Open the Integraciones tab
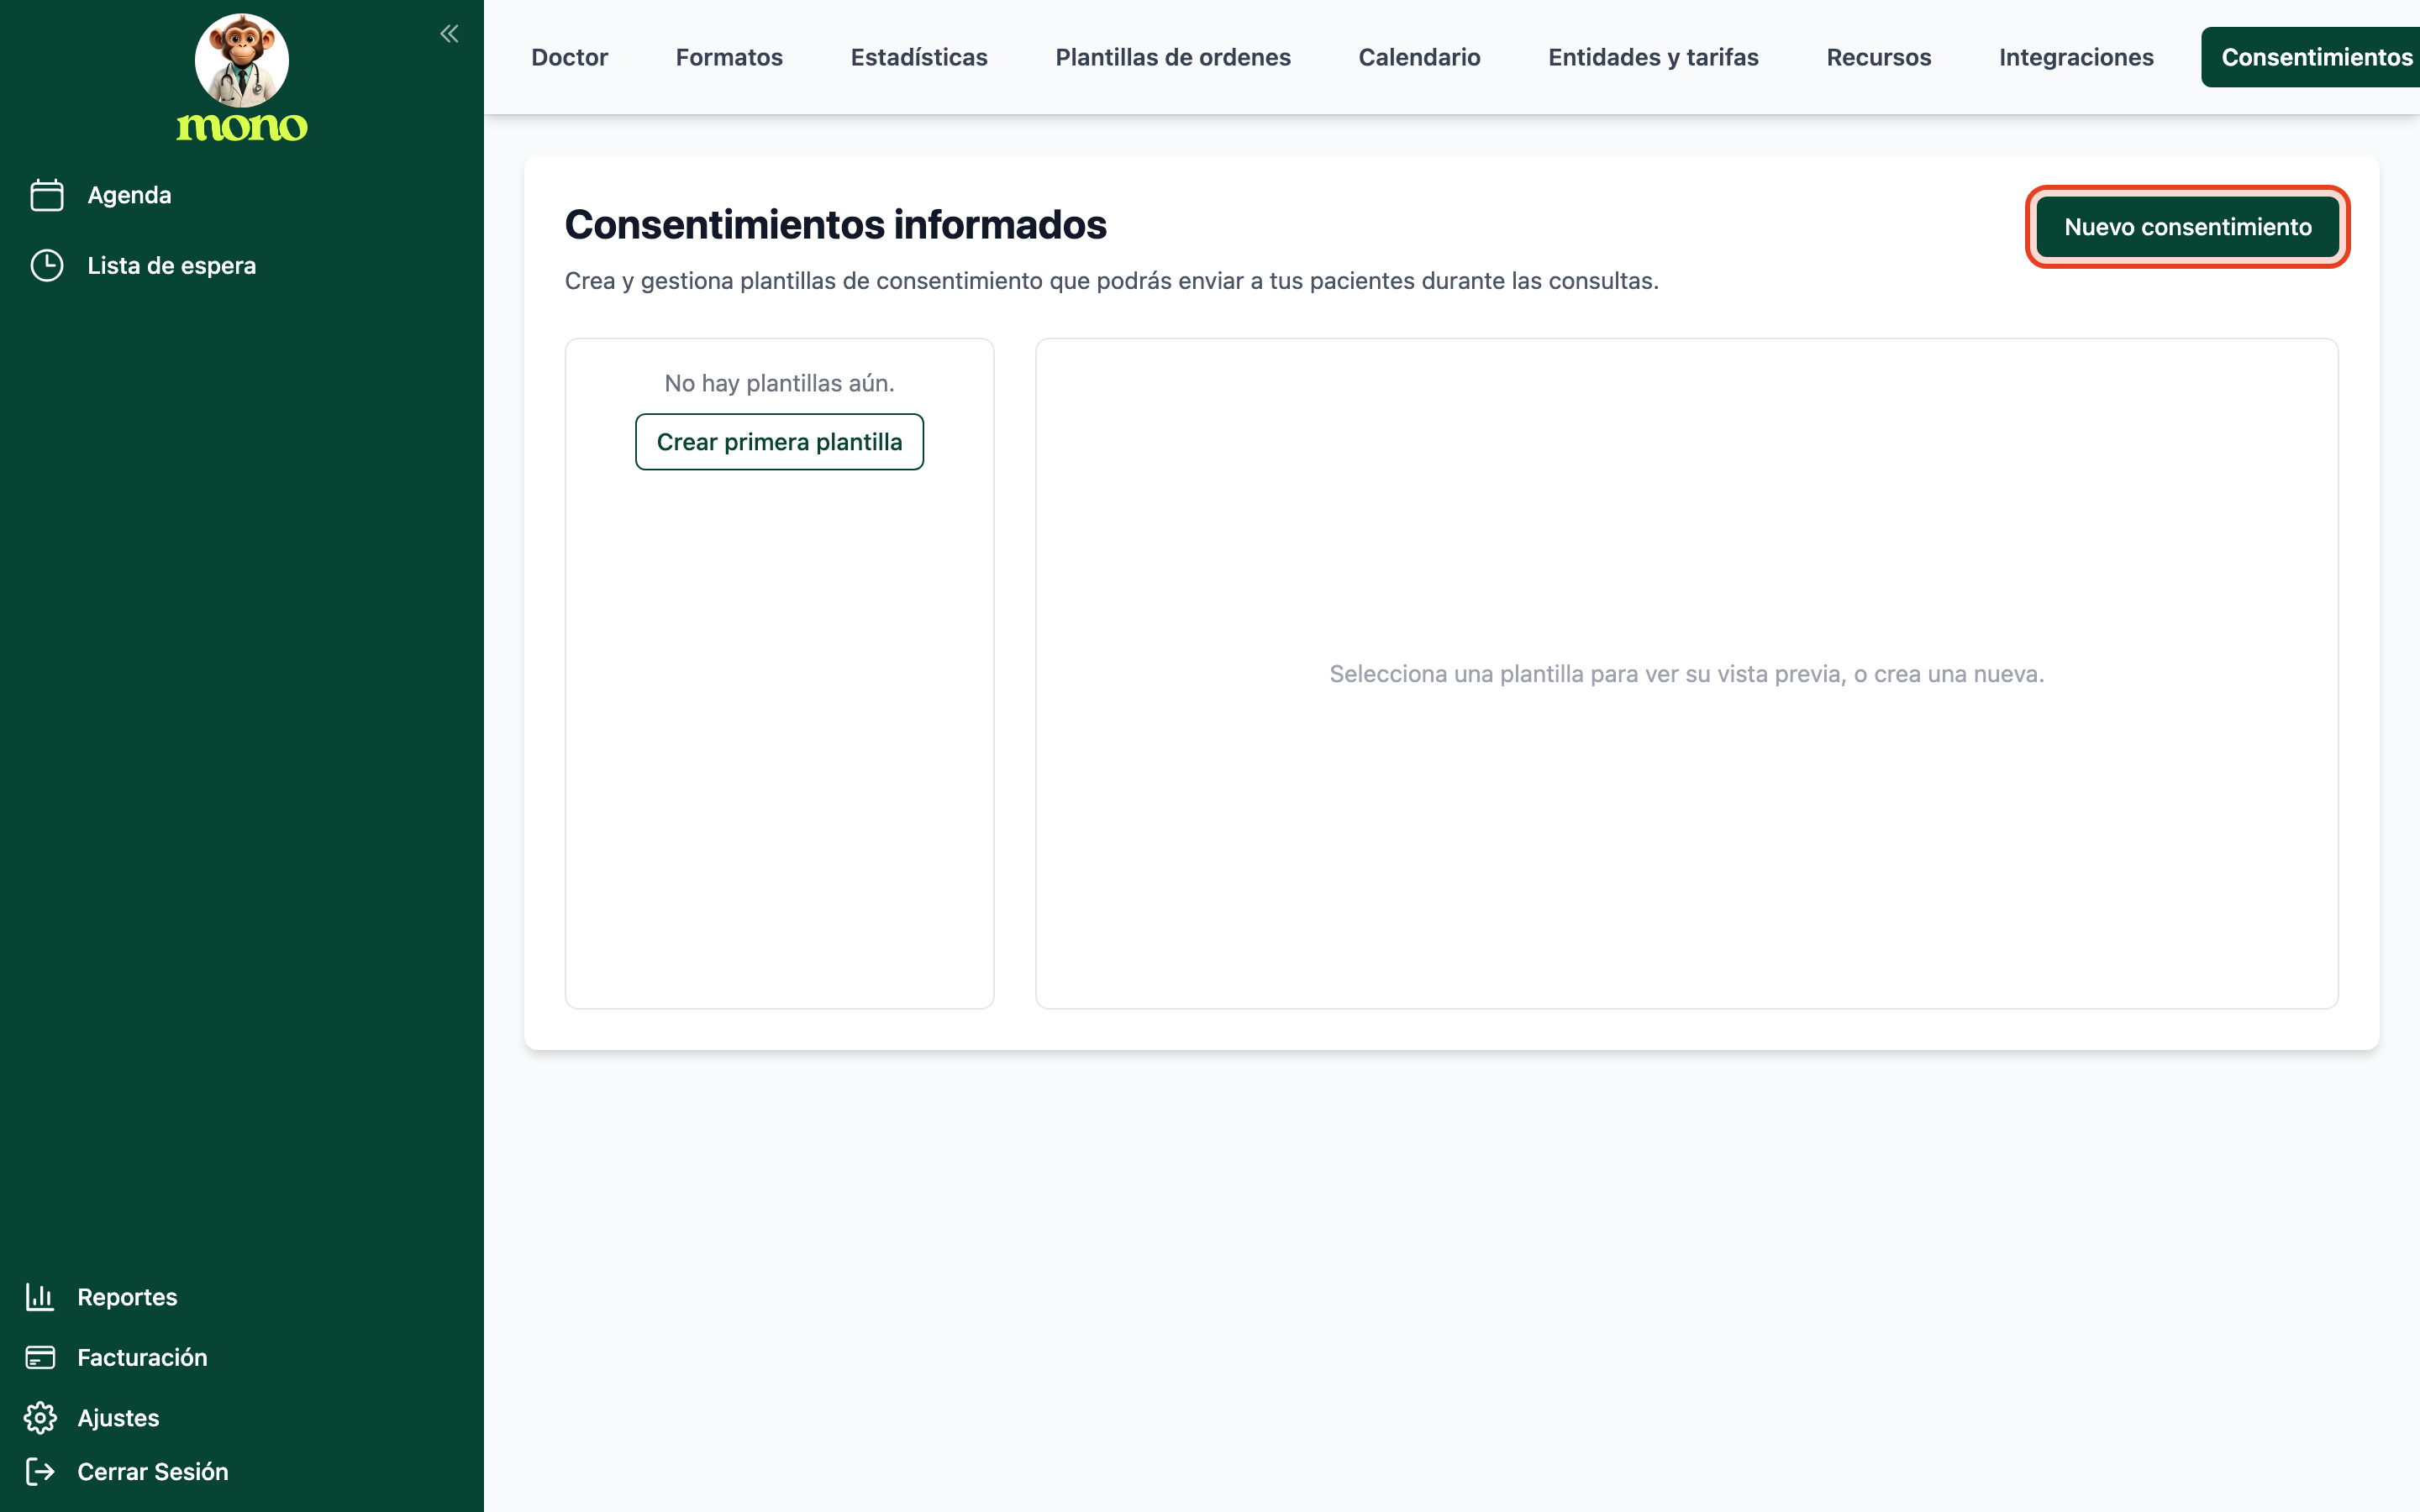Image resolution: width=2420 pixels, height=1512 pixels. click(x=2076, y=57)
